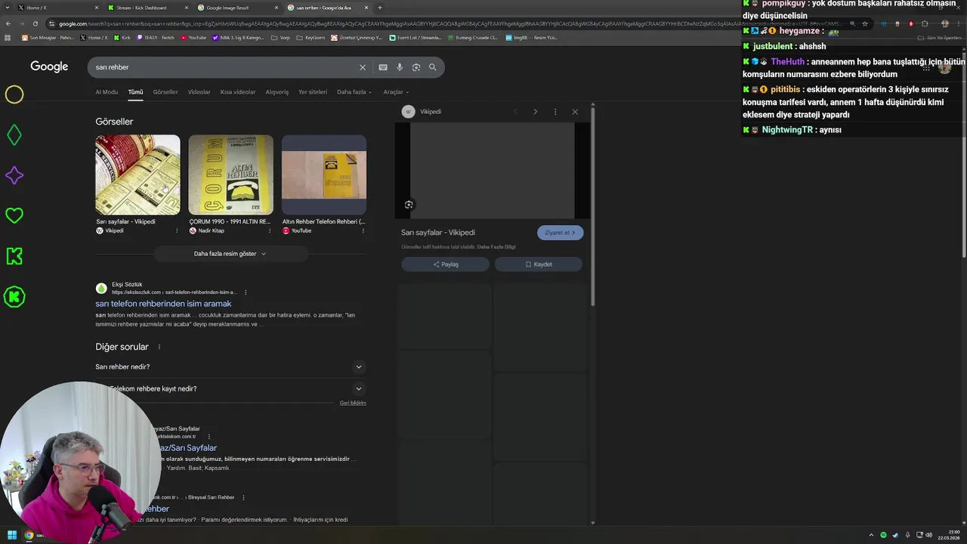The image size is (967, 544).
Task: Click username TheHuth in chat
Action: 787,61
